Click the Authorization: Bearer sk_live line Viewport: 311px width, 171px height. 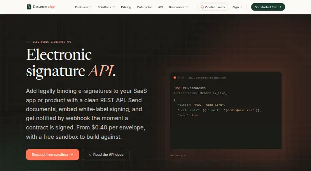tap(201, 93)
